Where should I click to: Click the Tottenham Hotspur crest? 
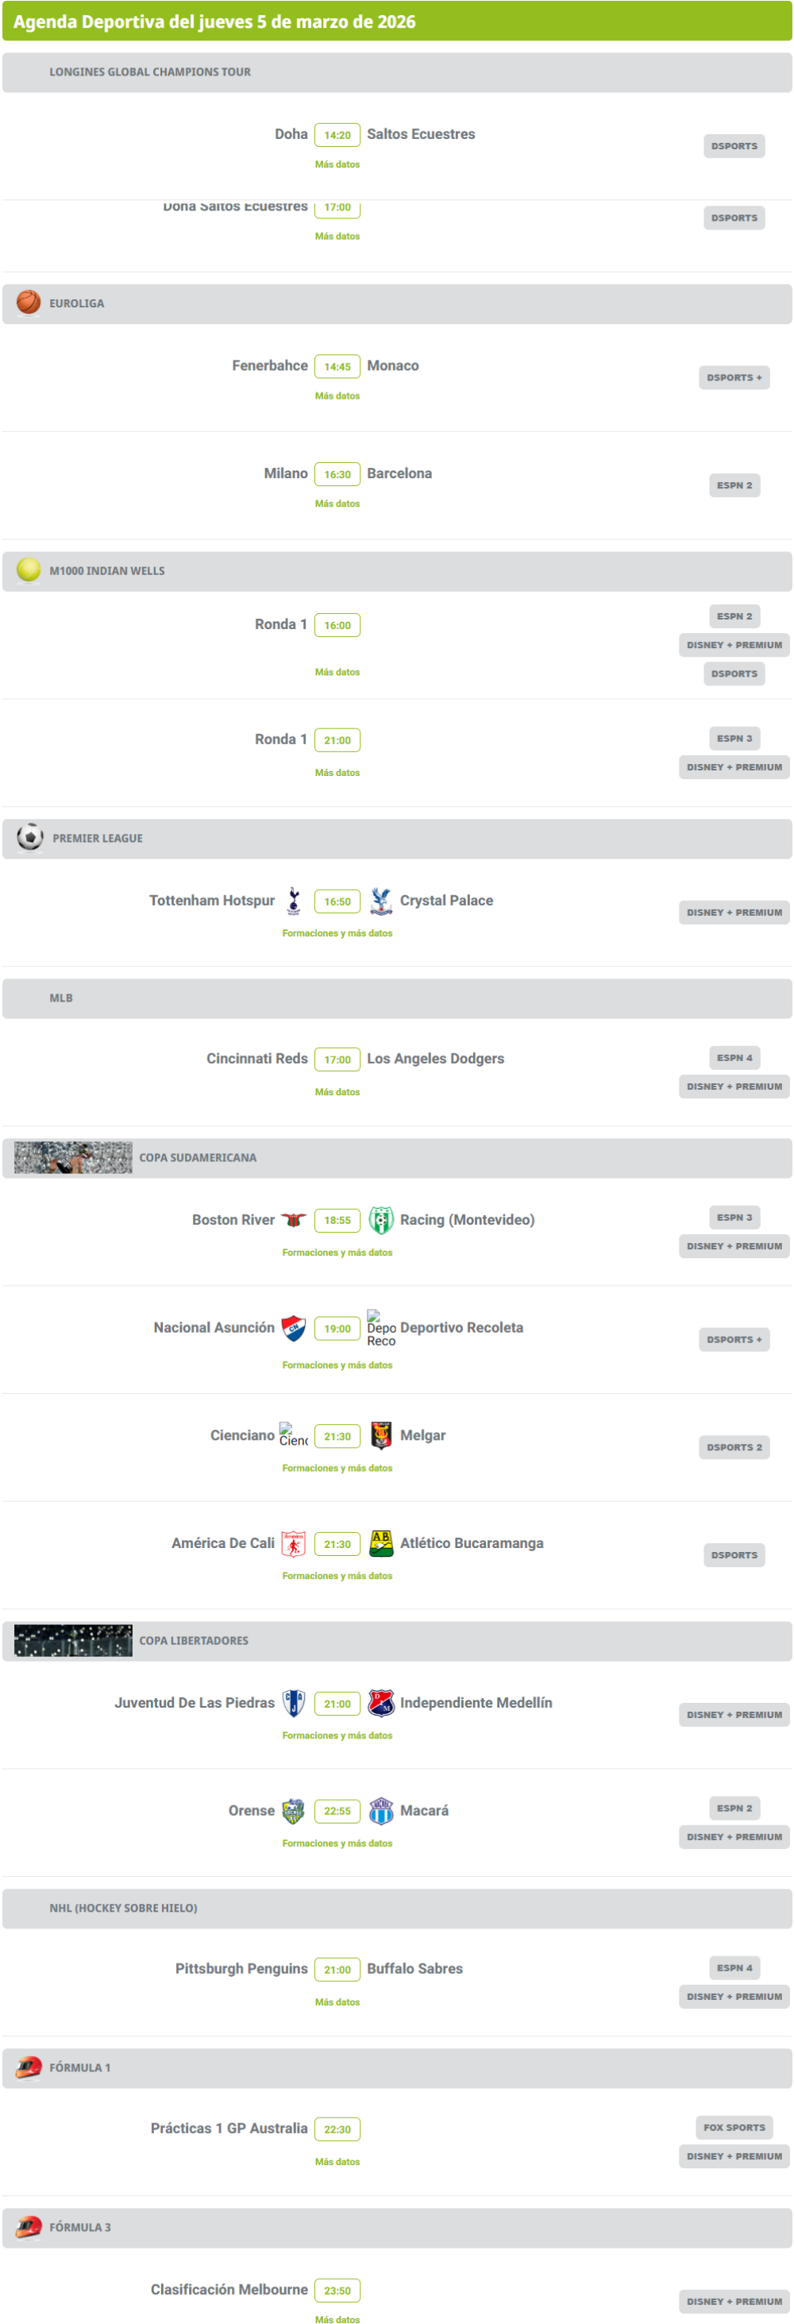pos(293,901)
